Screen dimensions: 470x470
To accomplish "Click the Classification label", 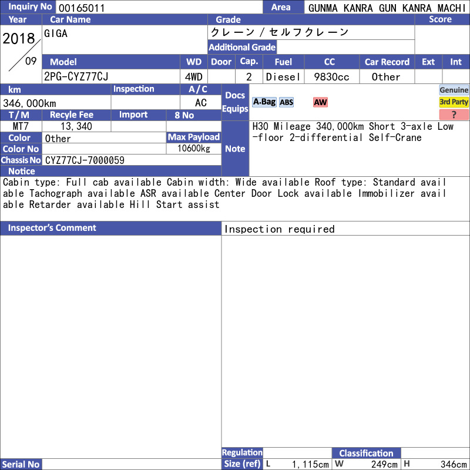I will click(x=366, y=453).
